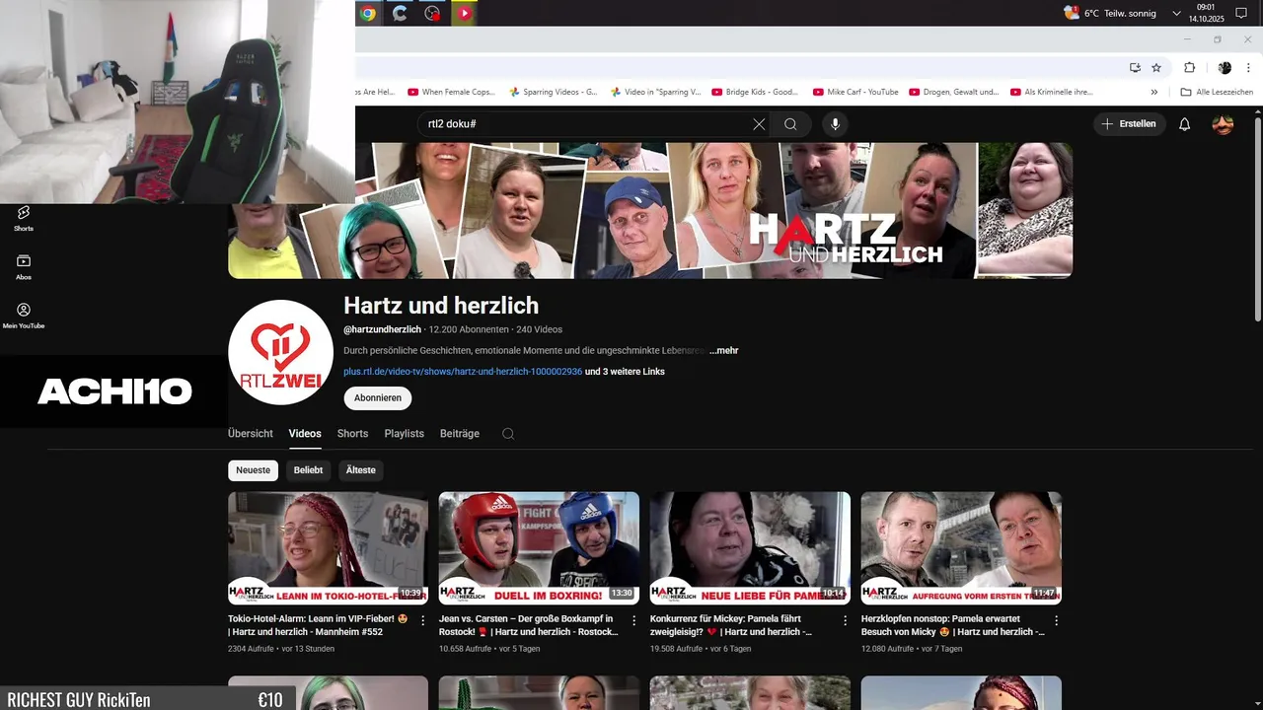The image size is (1263, 710).
Task: Open the Tokio-Hotel-Alarm video thumbnail
Action: pos(328,548)
